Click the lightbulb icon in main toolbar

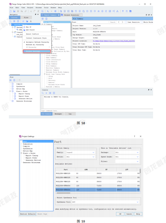coord(123,11)
